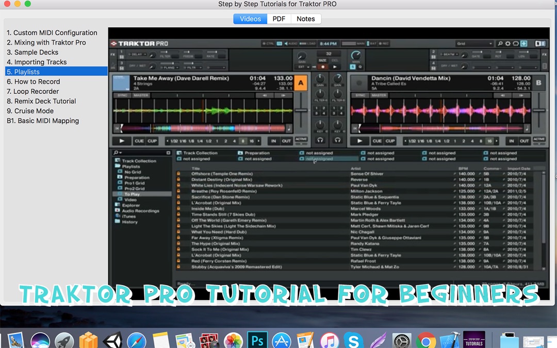Toggle SYNC on Deck A
557x348 pixels.
tap(122, 95)
